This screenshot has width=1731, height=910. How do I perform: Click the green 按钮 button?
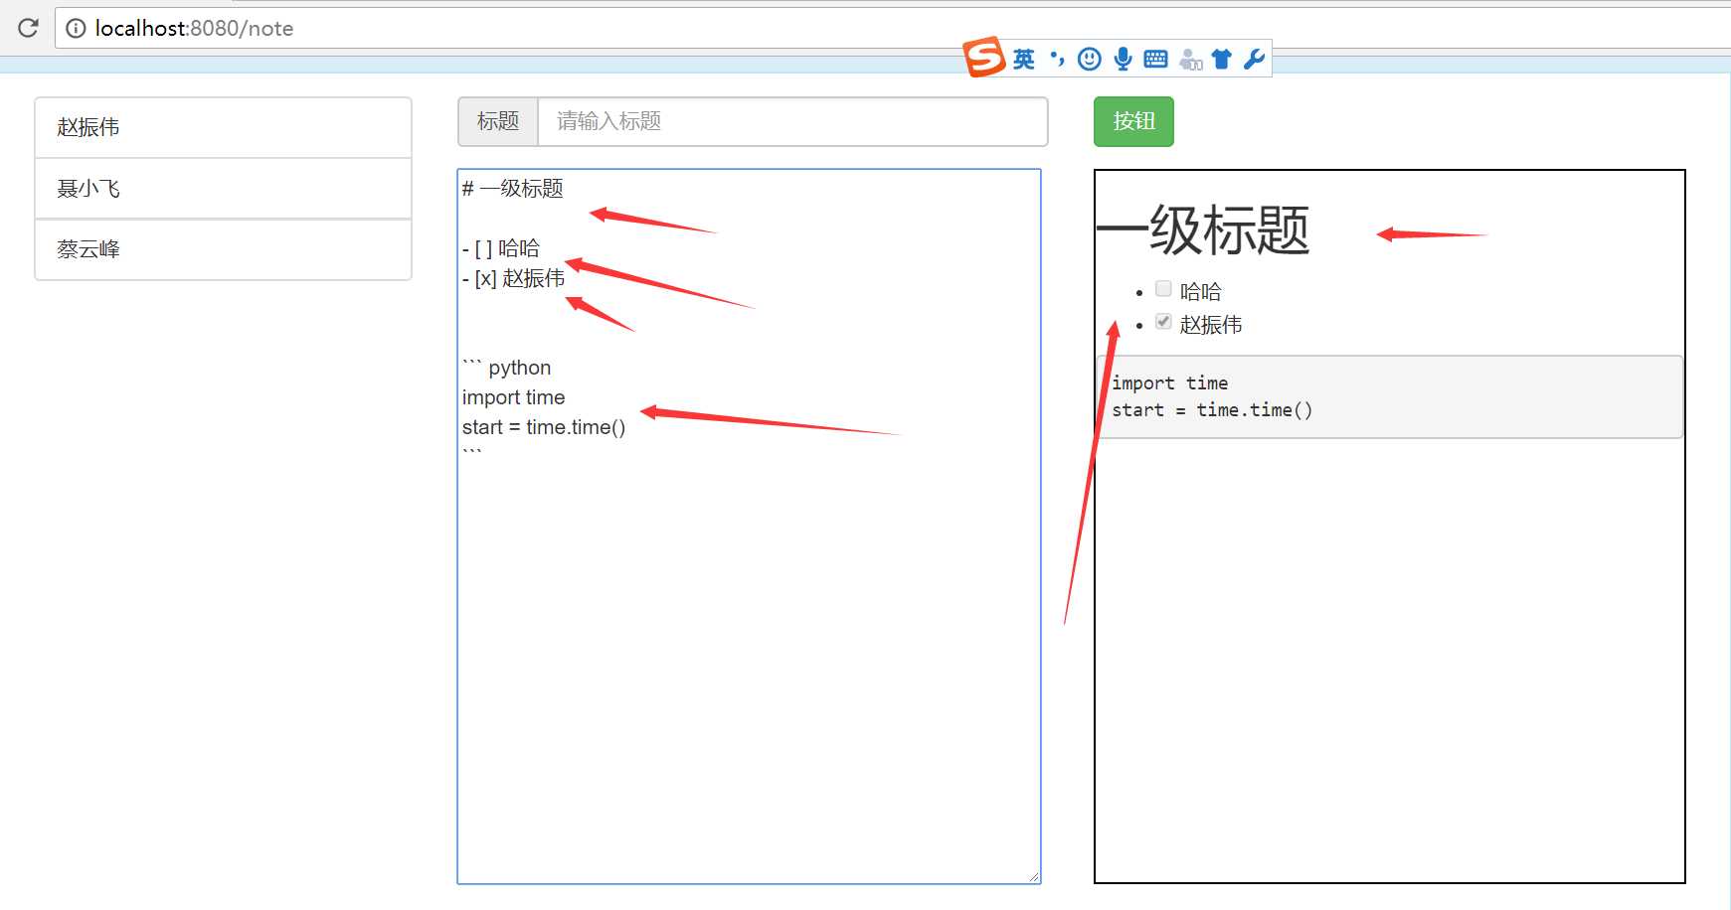point(1133,121)
